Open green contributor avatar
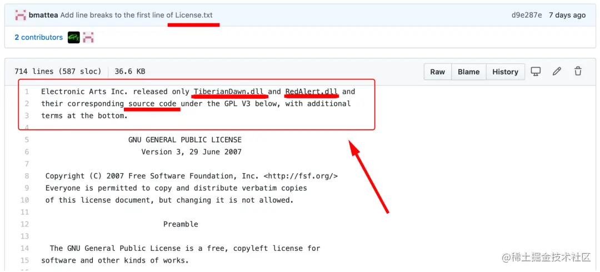Image resolution: width=600 pixels, height=272 pixels. (74, 37)
